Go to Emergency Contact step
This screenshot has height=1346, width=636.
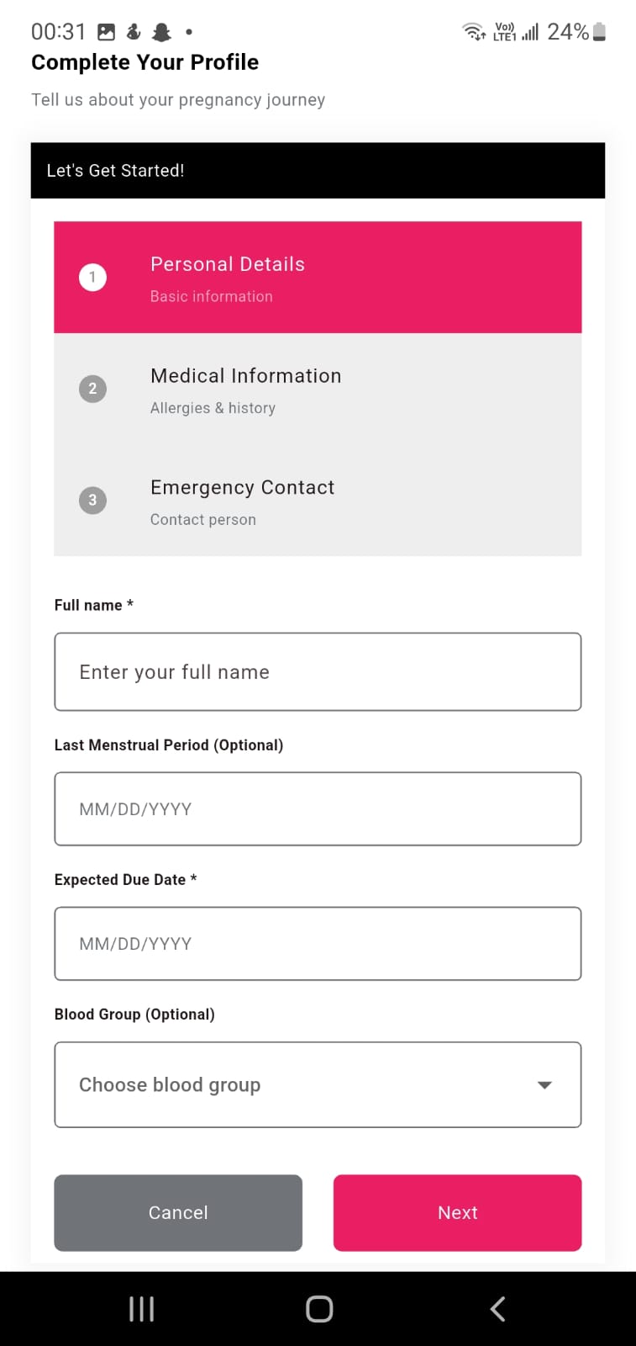point(318,500)
